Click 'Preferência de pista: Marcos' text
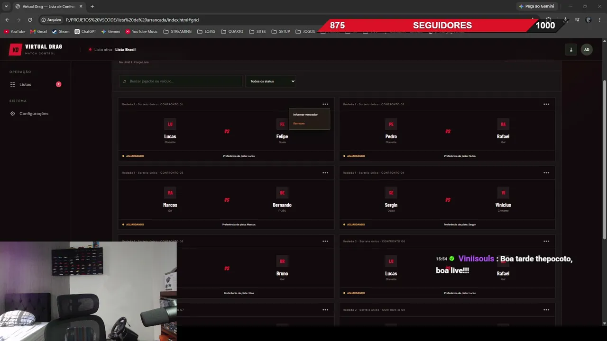The height and width of the screenshot is (341, 607). coord(239,224)
